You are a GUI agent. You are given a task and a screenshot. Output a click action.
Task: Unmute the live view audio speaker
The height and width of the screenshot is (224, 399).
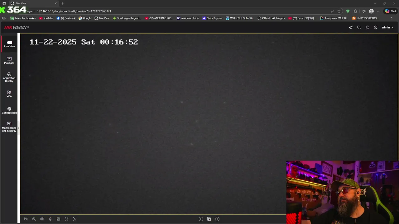26,219
